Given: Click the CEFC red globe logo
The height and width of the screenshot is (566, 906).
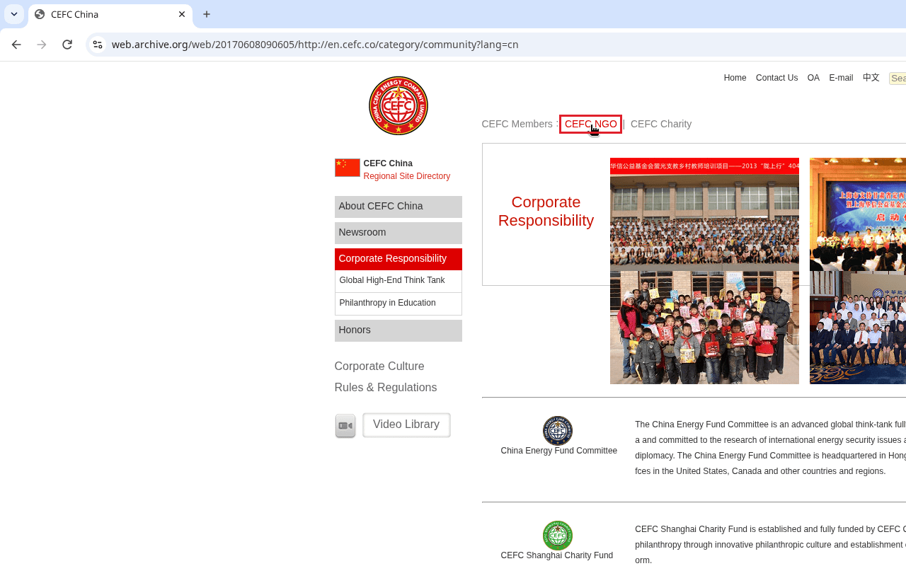Looking at the screenshot, I should (x=398, y=106).
